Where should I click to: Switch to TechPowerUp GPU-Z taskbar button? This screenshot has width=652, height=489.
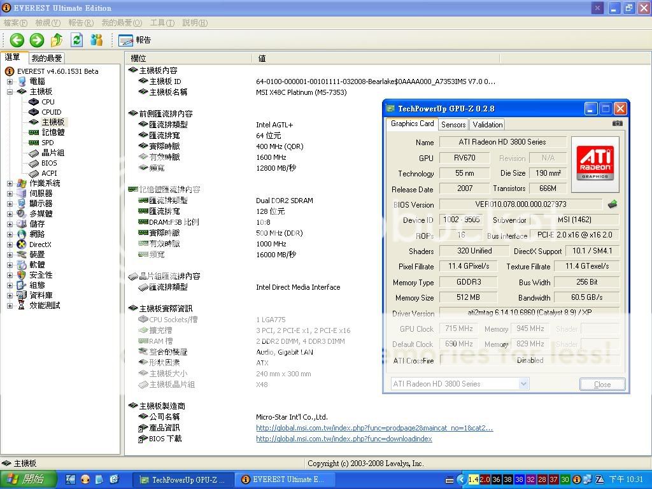pyautogui.click(x=183, y=480)
